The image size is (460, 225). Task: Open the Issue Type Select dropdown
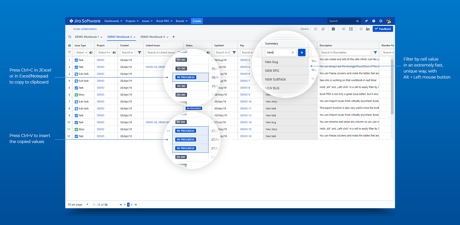click(x=81, y=52)
